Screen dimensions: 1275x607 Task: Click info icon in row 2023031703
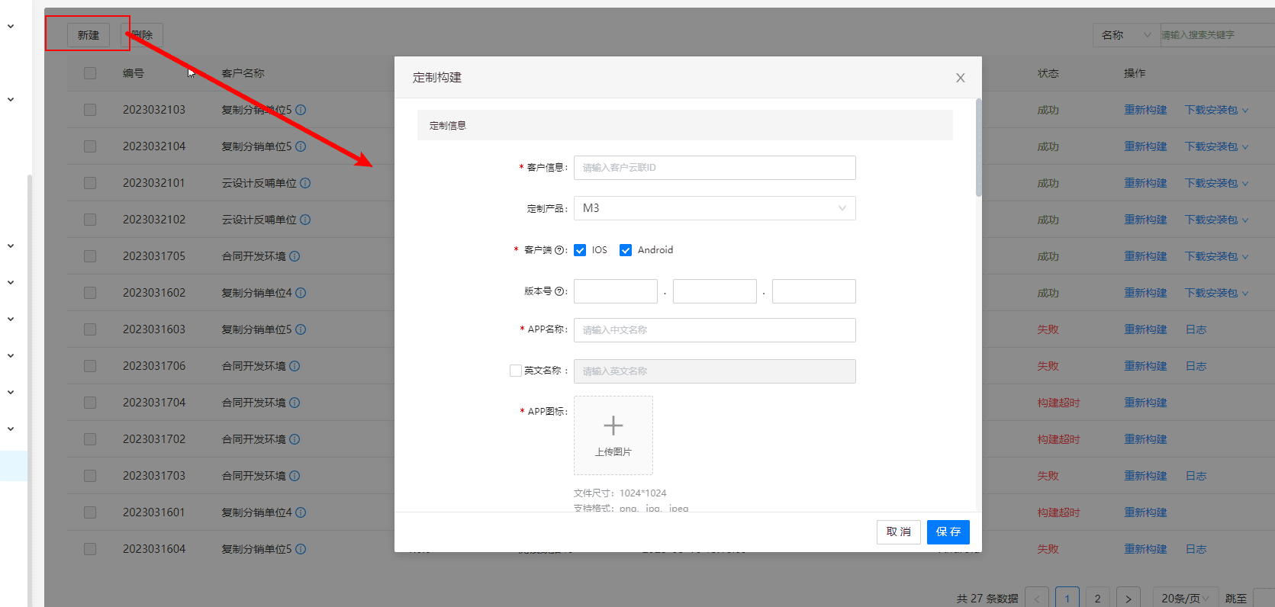(295, 476)
